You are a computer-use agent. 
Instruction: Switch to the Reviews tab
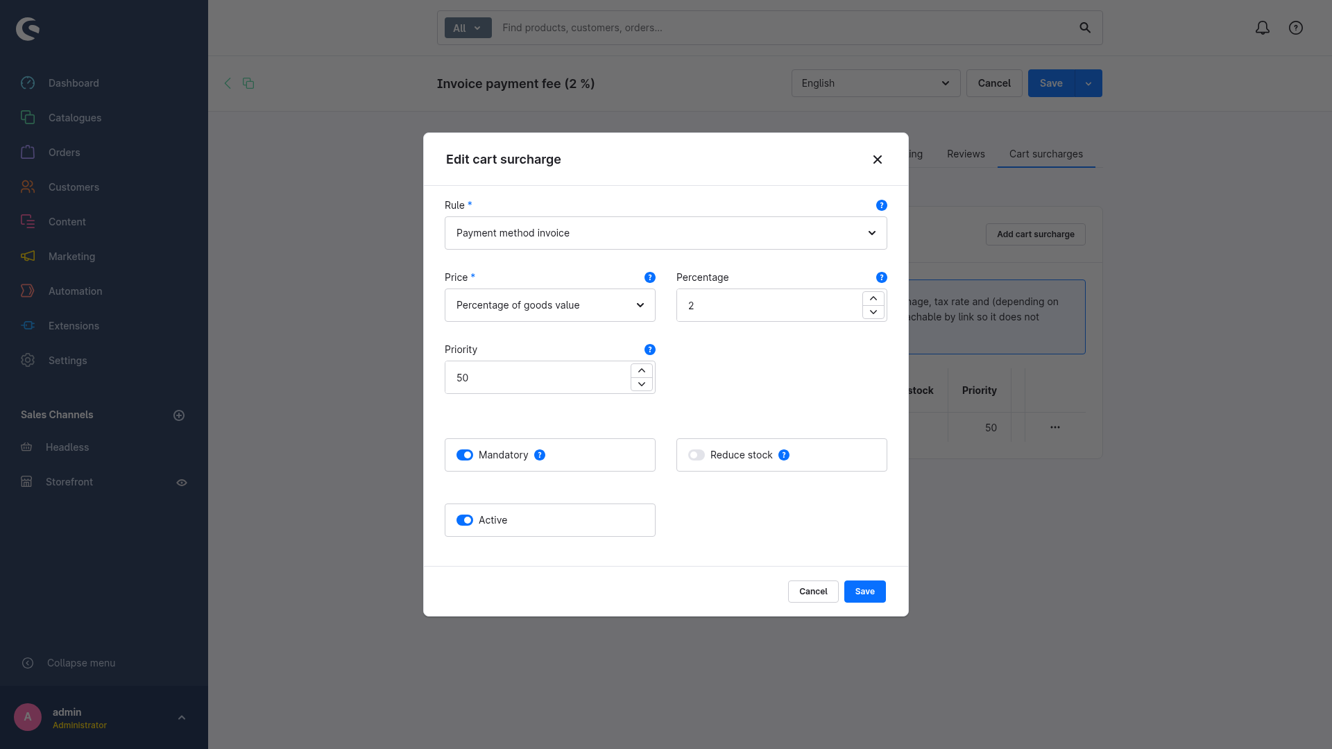[966, 154]
